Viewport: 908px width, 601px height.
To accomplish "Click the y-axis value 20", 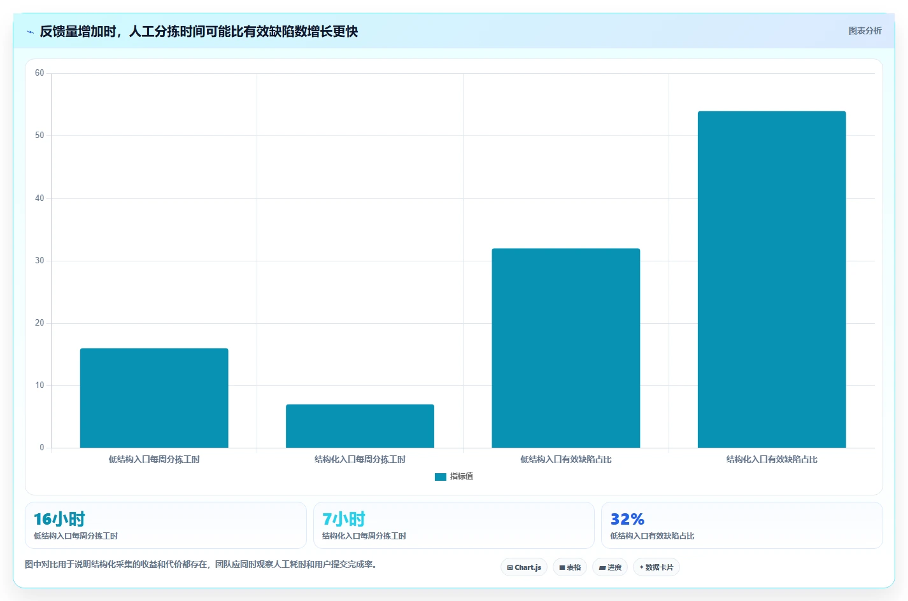I will [39, 323].
